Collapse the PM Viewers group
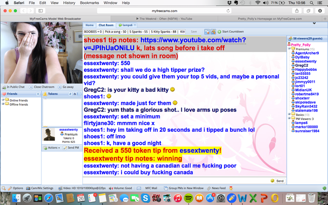 (289, 118)
